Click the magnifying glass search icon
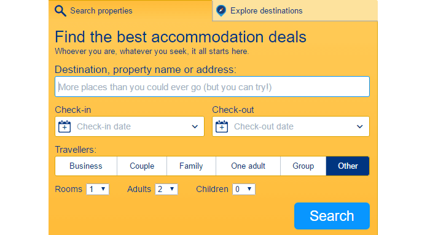The image size is (430, 235). [x=60, y=11]
